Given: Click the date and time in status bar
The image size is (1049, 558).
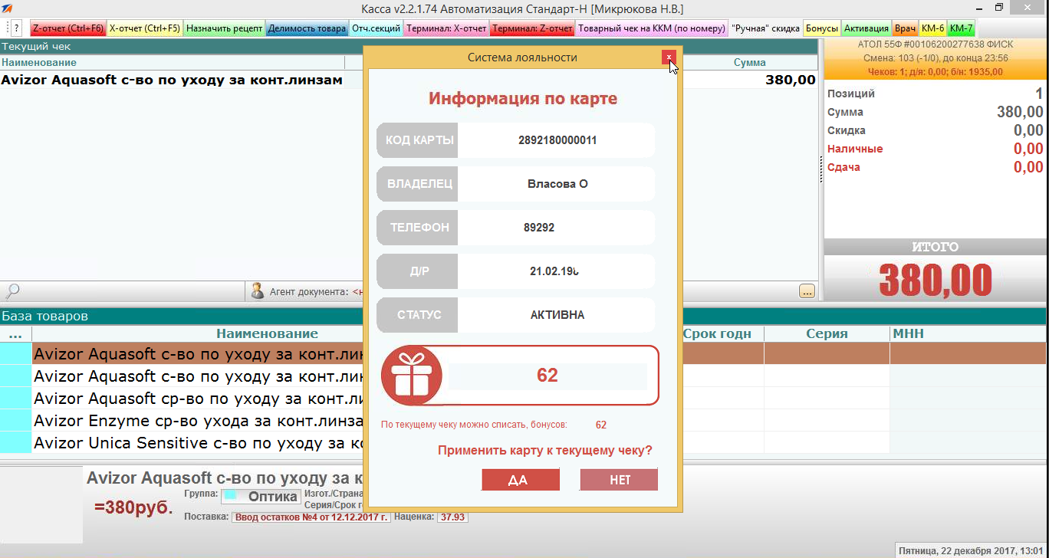Looking at the screenshot, I should click(970, 550).
